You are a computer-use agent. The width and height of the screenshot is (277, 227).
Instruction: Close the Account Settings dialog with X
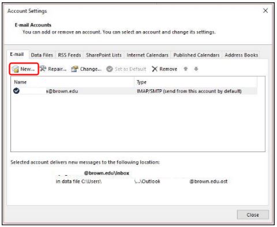click(x=265, y=10)
